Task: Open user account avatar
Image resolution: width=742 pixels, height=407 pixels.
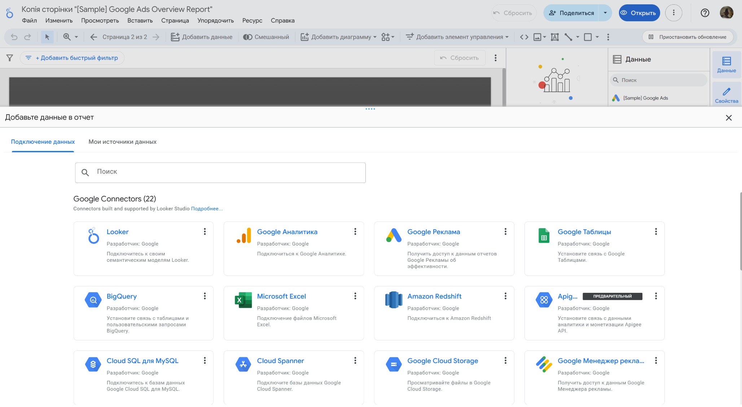Action: (726, 13)
